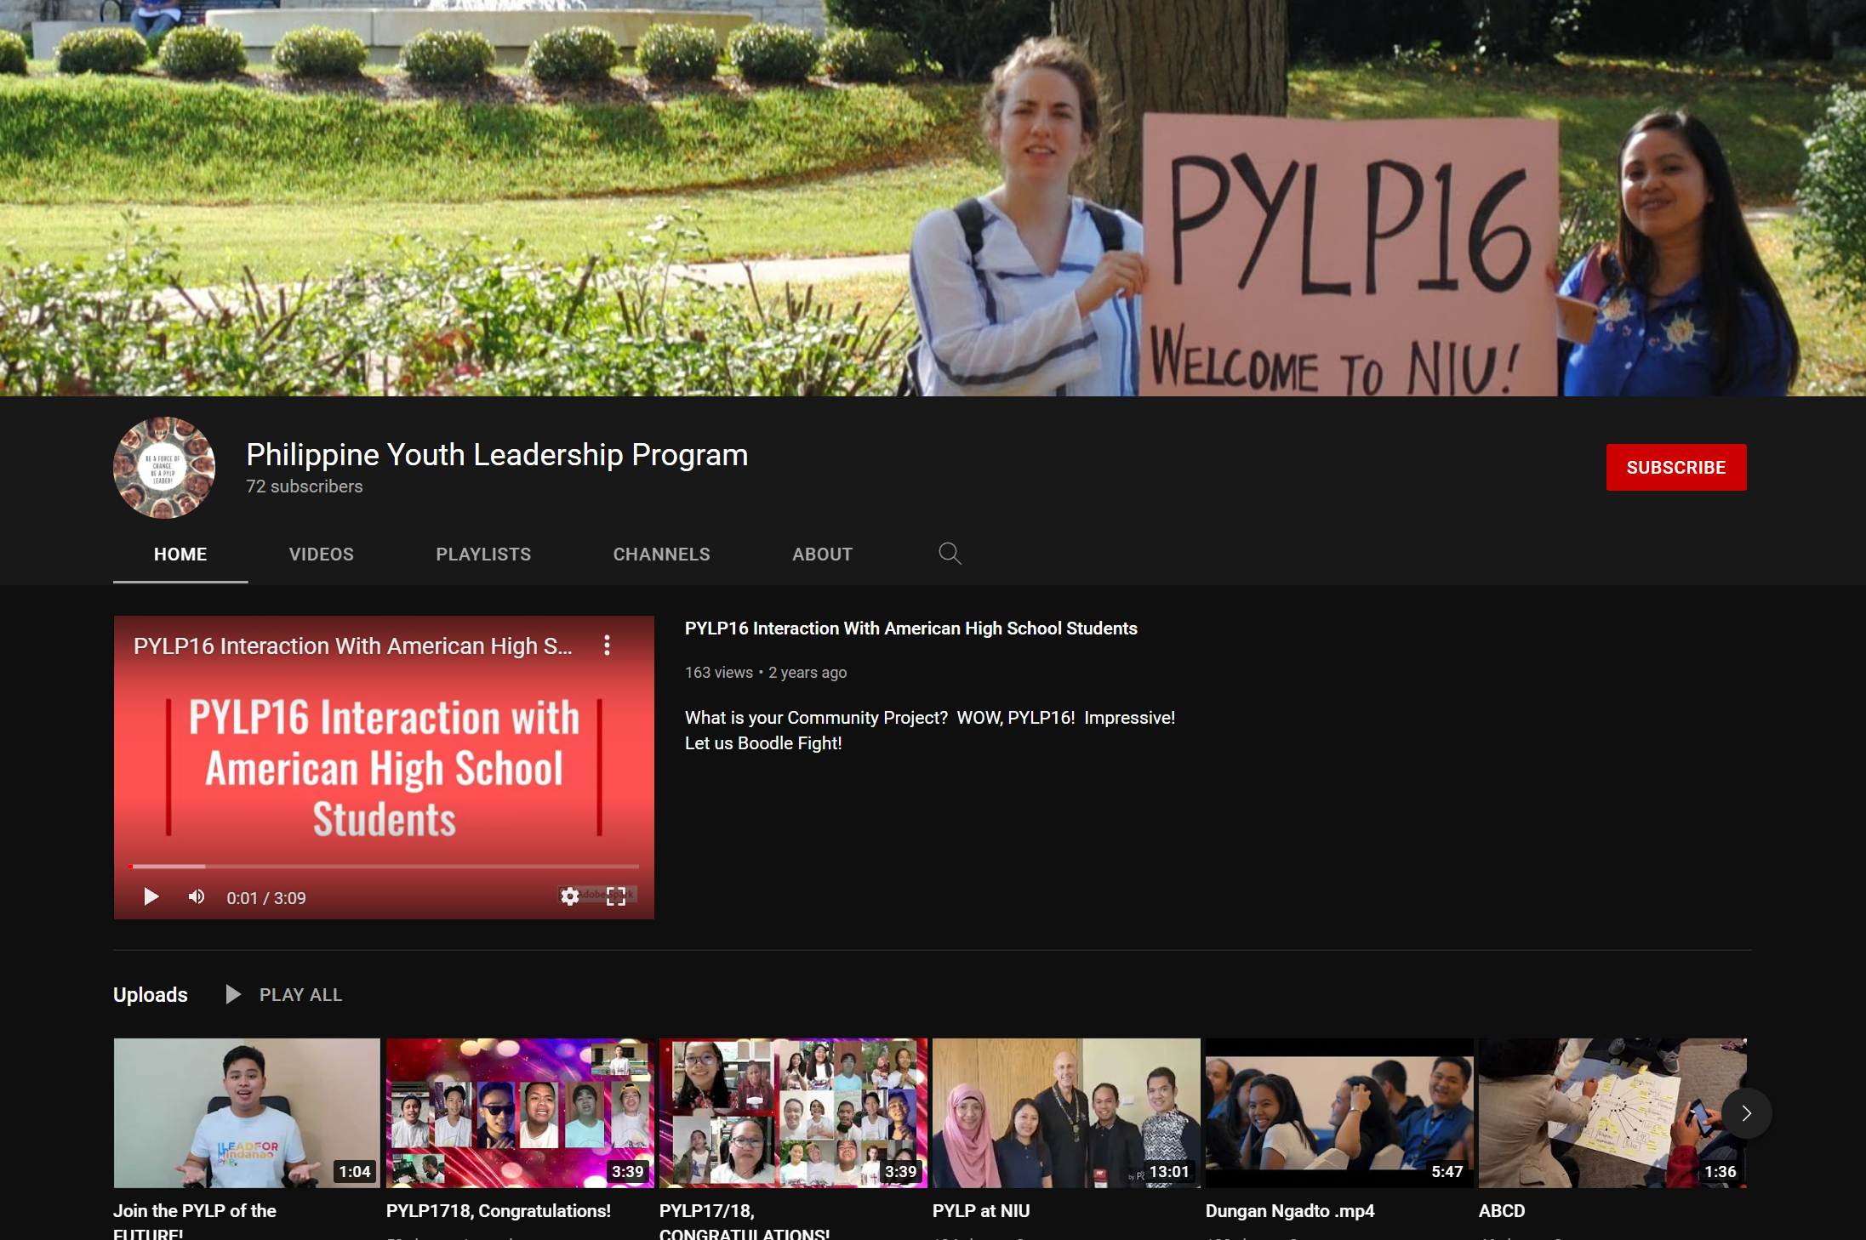Open the three-dot video options menu
This screenshot has height=1240, width=1866.
coord(607,646)
